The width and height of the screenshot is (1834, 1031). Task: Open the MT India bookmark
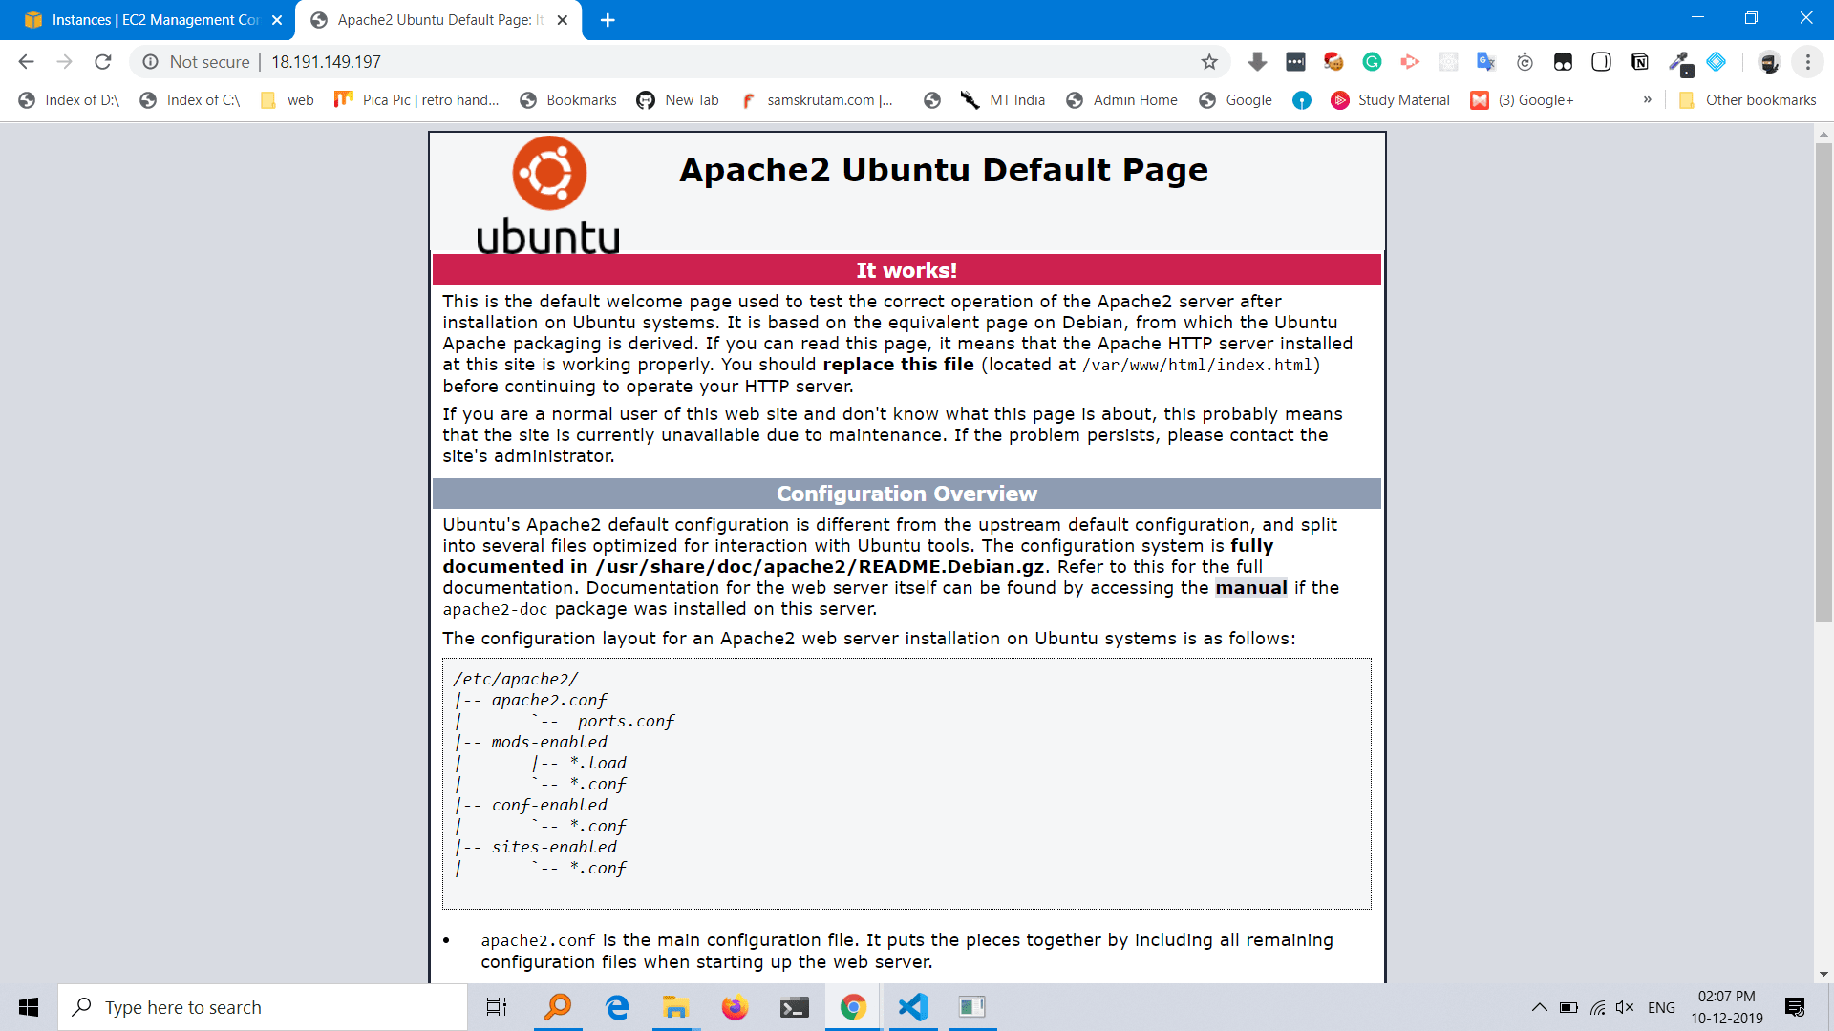(x=1003, y=100)
